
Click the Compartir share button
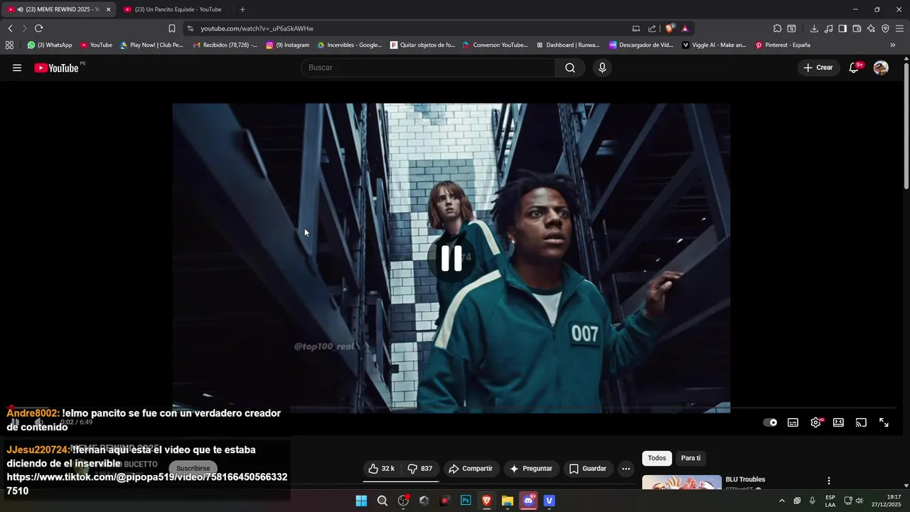tap(471, 469)
